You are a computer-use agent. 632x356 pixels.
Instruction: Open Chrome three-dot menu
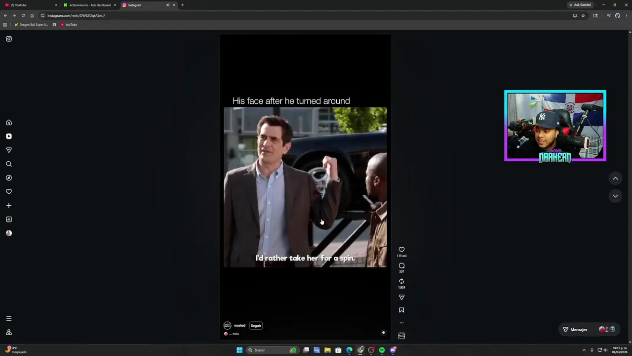click(x=626, y=15)
